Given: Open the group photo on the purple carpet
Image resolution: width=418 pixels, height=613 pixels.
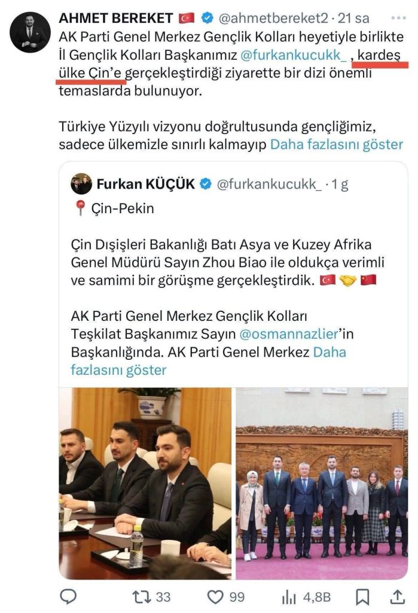Looking at the screenshot, I should point(322,483).
